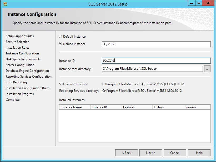216x162 pixels.
Task: Select the Default instance radio button
Action: [60, 36]
